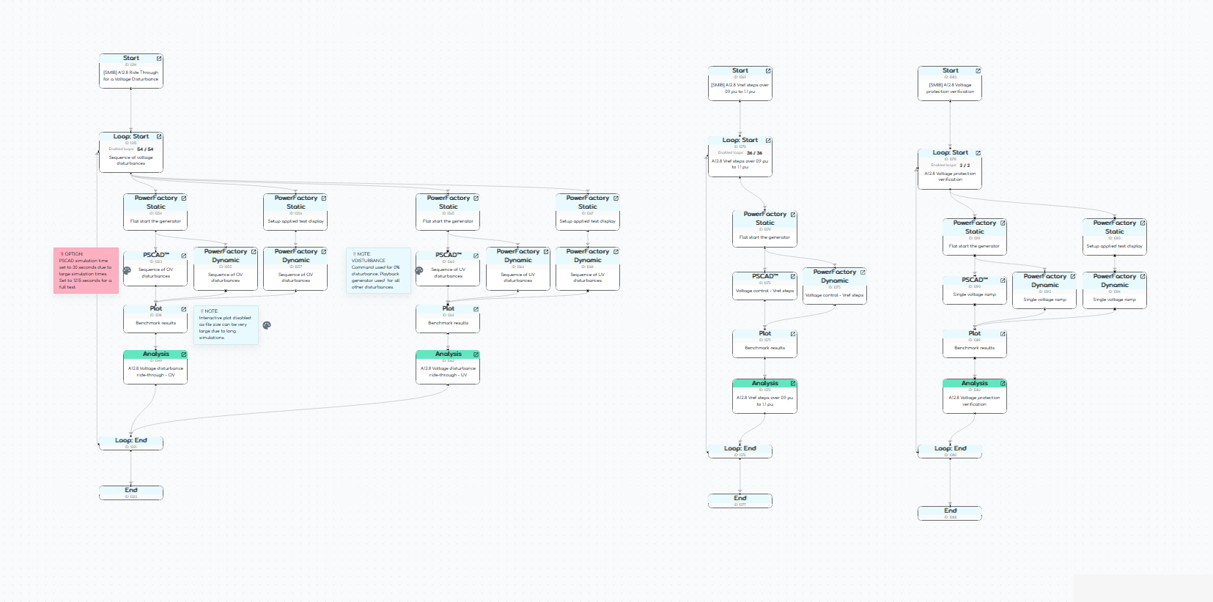
Task: Open PowerFactory Static node ID 1391
Action: click(1003, 223)
